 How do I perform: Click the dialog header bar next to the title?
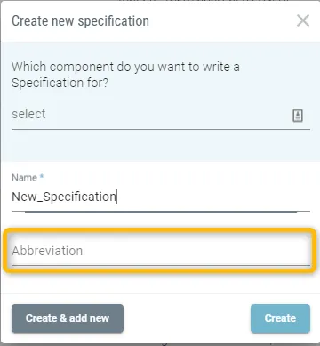tap(222, 21)
